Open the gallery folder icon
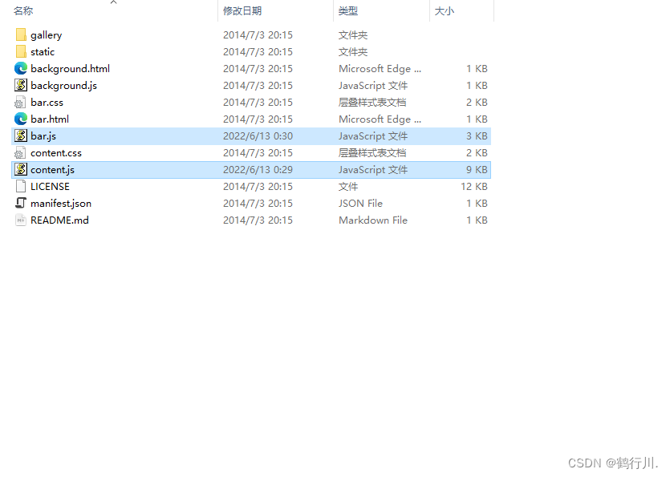The height and width of the screenshot is (477, 670). pos(19,34)
